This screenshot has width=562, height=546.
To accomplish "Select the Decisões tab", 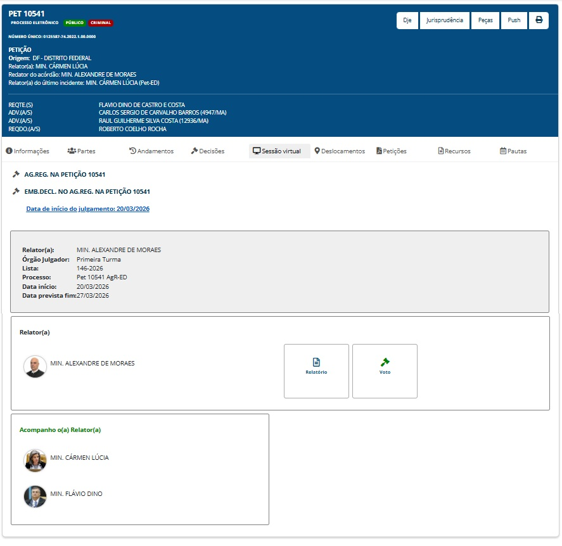I will coord(208,151).
